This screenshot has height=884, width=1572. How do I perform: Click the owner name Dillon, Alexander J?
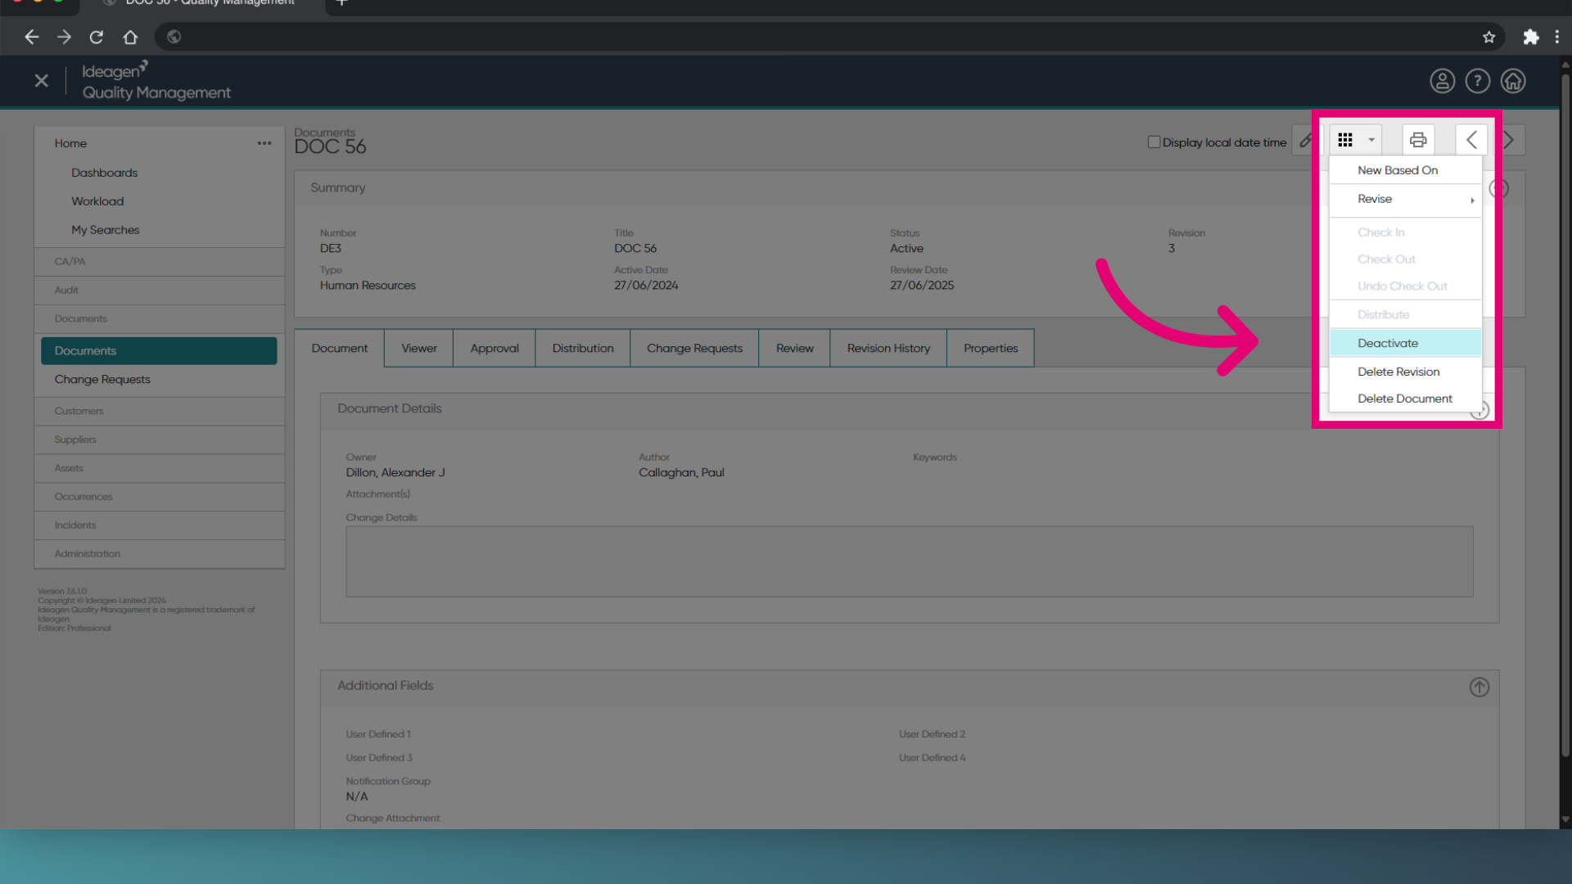(395, 473)
